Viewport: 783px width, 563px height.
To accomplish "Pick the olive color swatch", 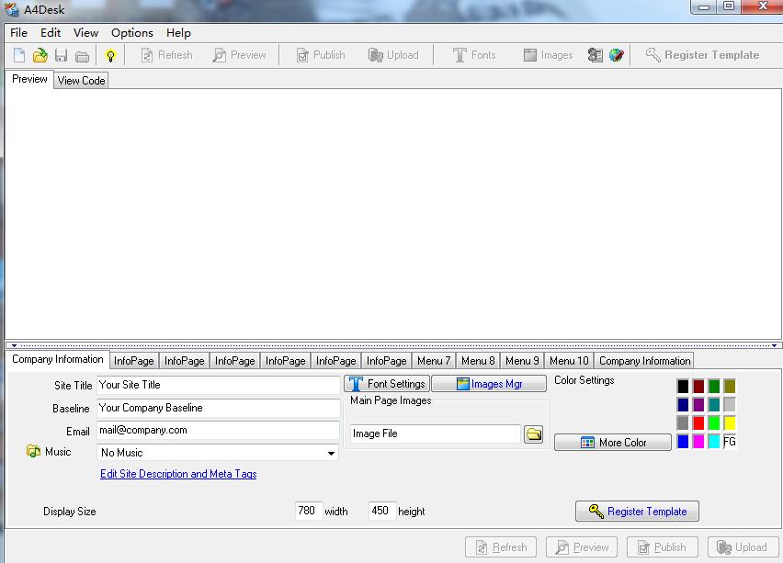I will [x=730, y=386].
